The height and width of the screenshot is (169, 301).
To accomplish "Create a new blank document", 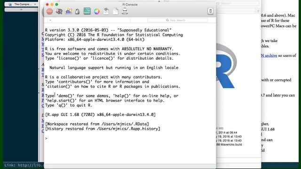I will pyautogui.click(x=115, y=11).
